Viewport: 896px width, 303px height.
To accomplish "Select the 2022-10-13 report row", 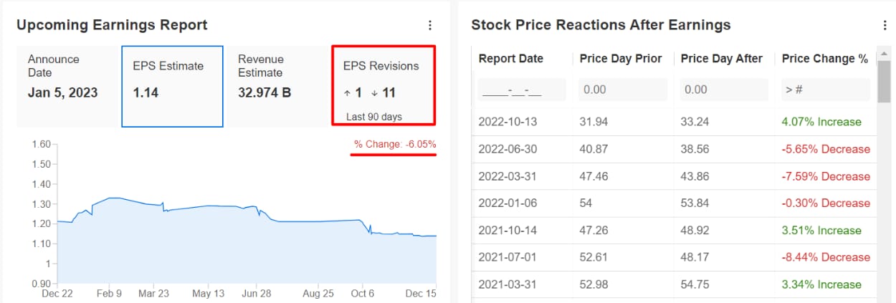I will tap(674, 122).
